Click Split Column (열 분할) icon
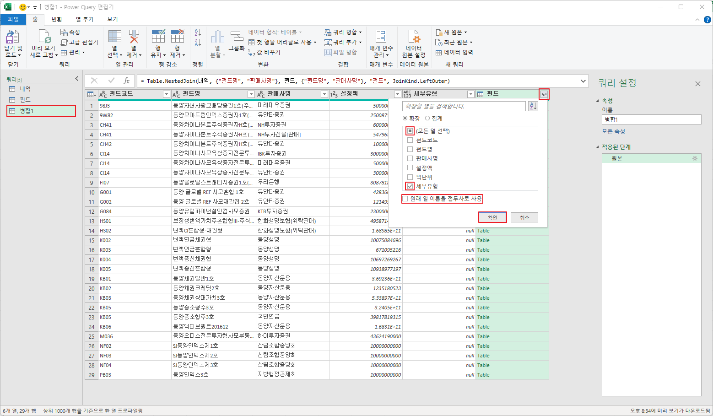 [x=217, y=37]
